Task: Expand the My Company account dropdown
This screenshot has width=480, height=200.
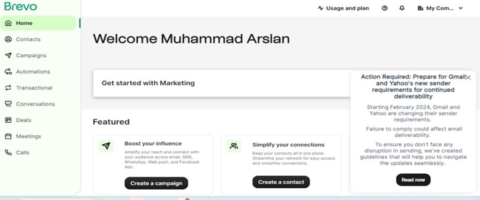Action: (460, 8)
